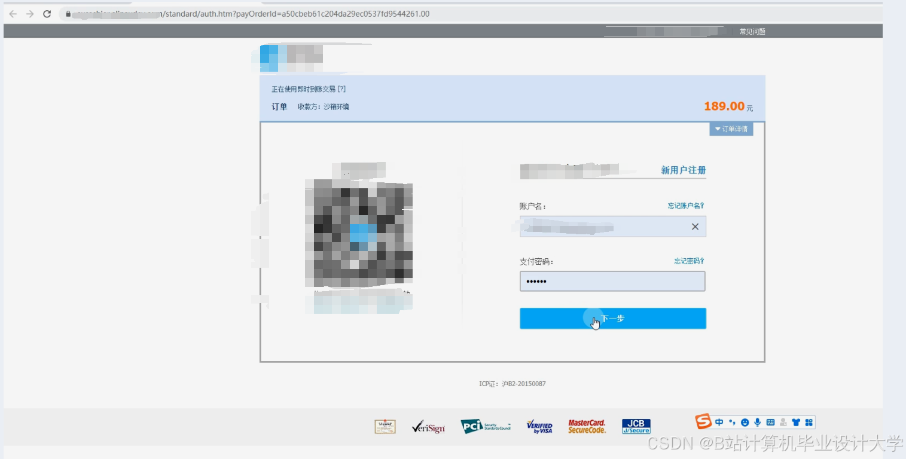Open the 新用户注册 registration link
Screen dimensions: 906x459
684,170
